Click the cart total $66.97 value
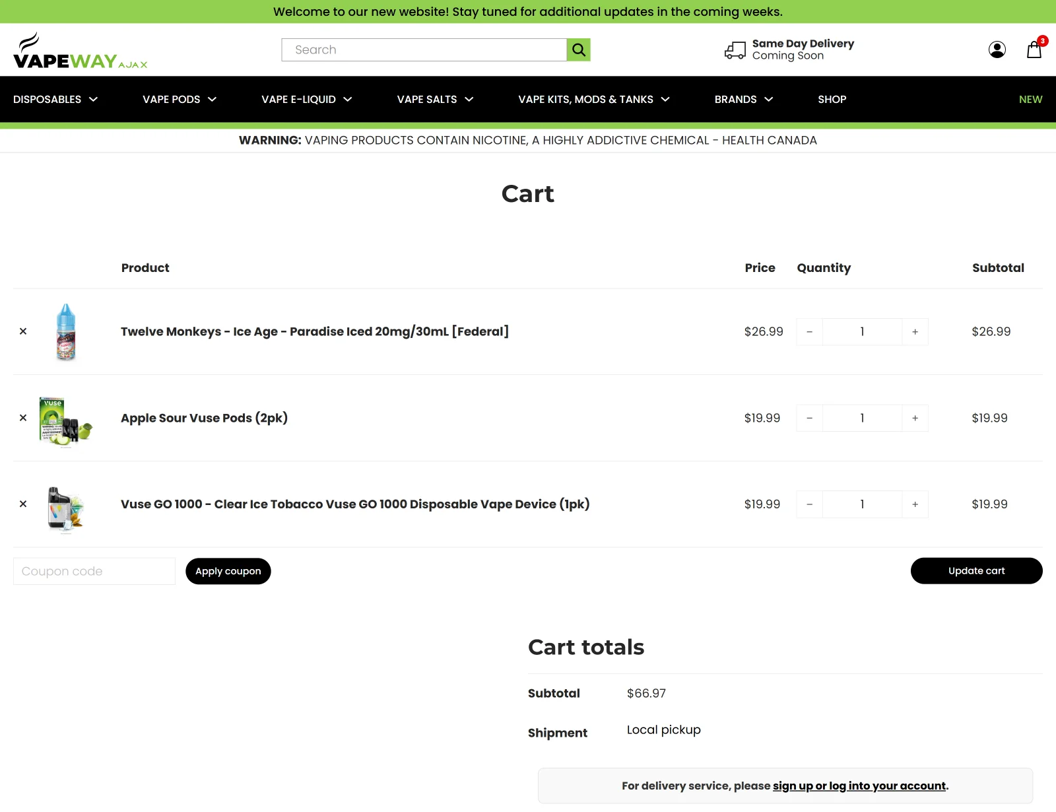Image resolution: width=1056 pixels, height=812 pixels. pyautogui.click(x=646, y=693)
